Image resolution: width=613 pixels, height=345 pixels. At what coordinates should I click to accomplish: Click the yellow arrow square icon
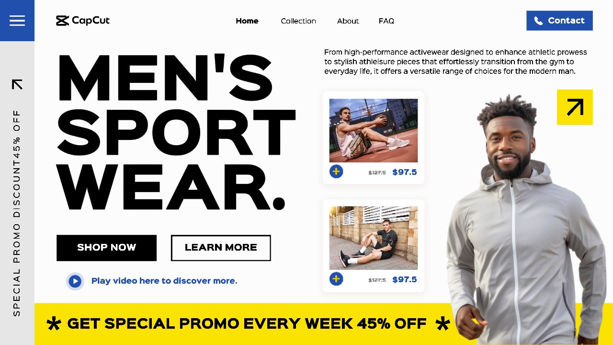coord(575,107)
